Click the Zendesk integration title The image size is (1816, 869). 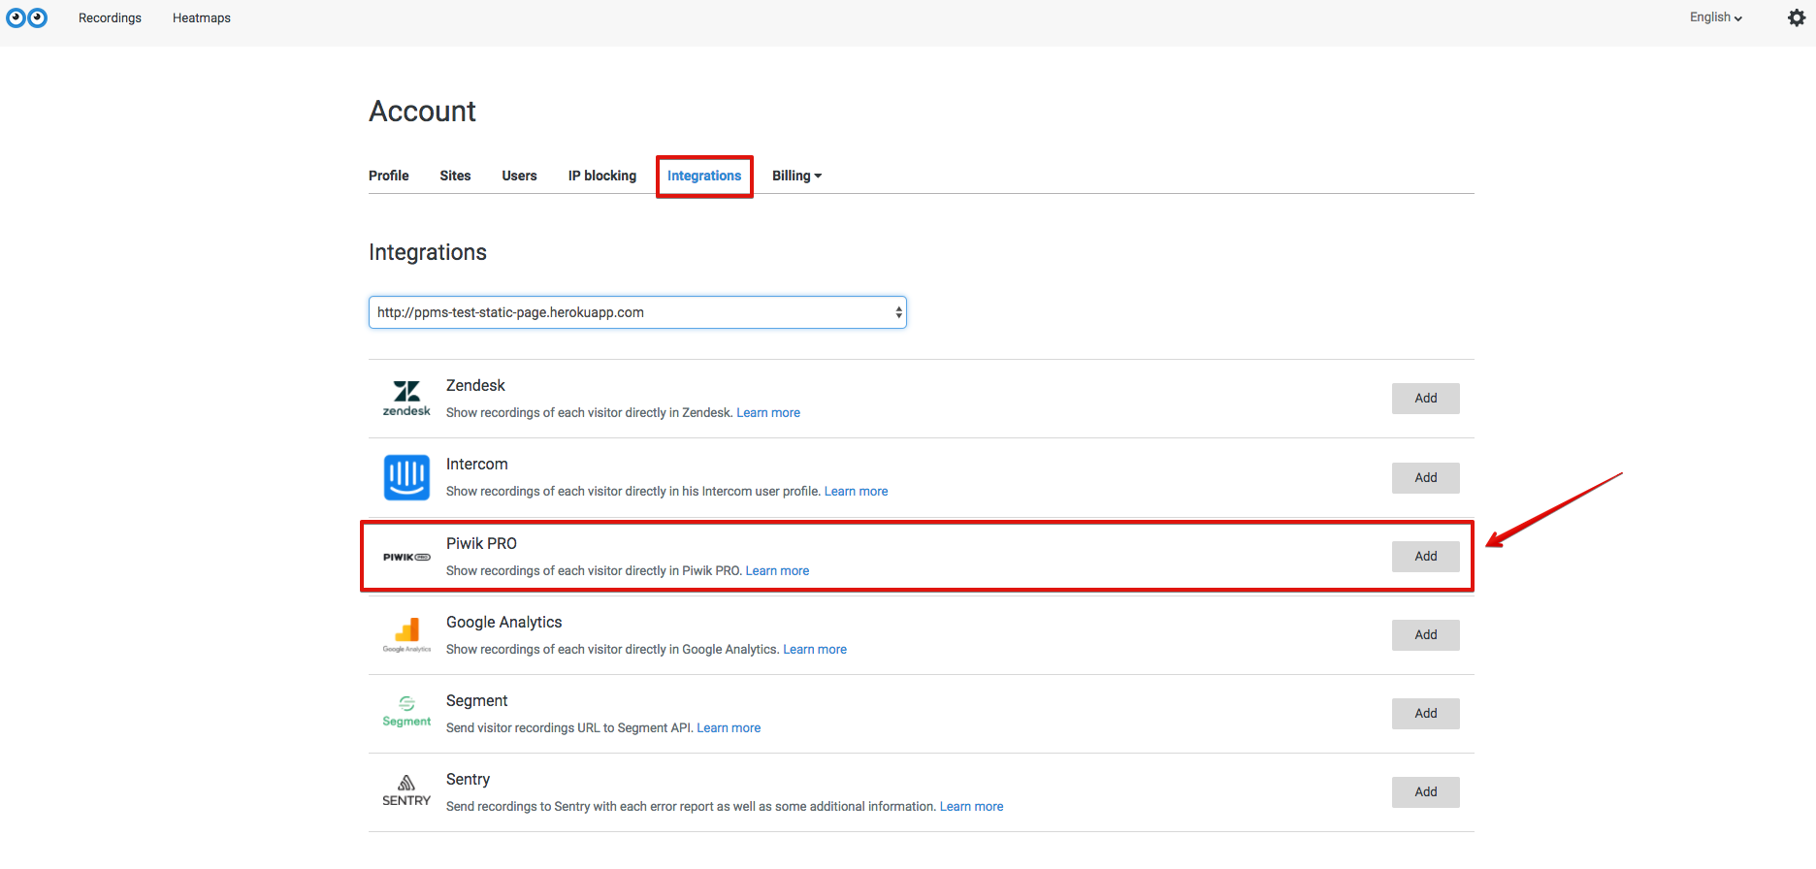point(475,386)
